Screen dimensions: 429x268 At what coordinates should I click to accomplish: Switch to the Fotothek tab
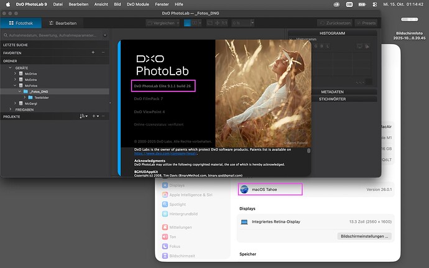coord(21,23)
